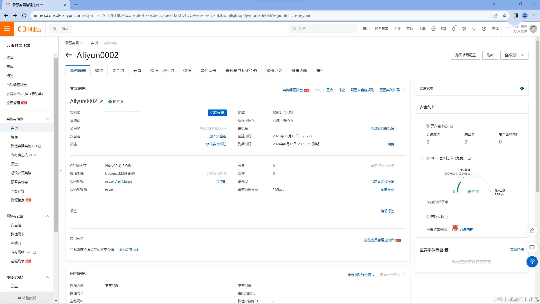540x304 pixels.
Task: Collapse the 云防火墙 panel chevron
Action: (x=422, y=217)
